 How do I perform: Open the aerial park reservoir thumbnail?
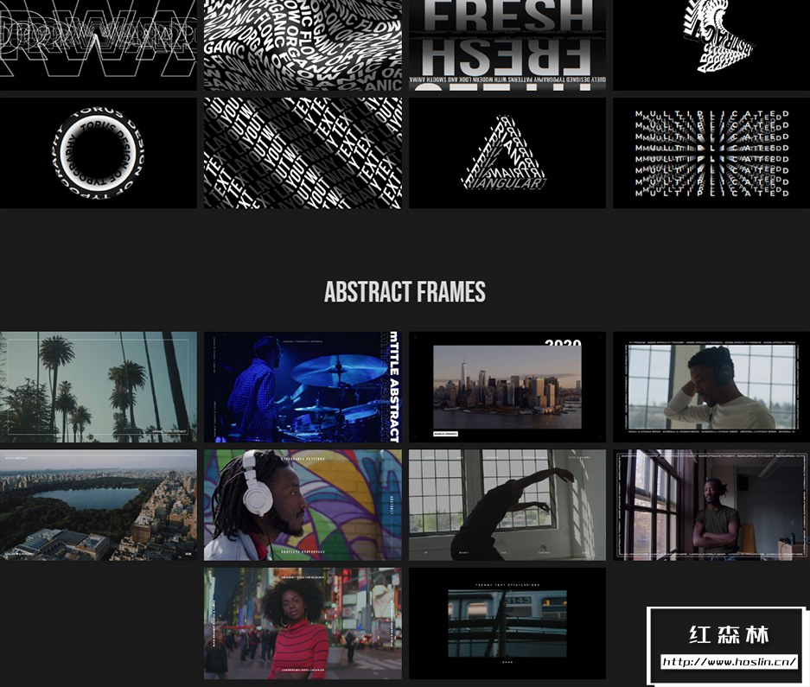(x=99, y=506)
